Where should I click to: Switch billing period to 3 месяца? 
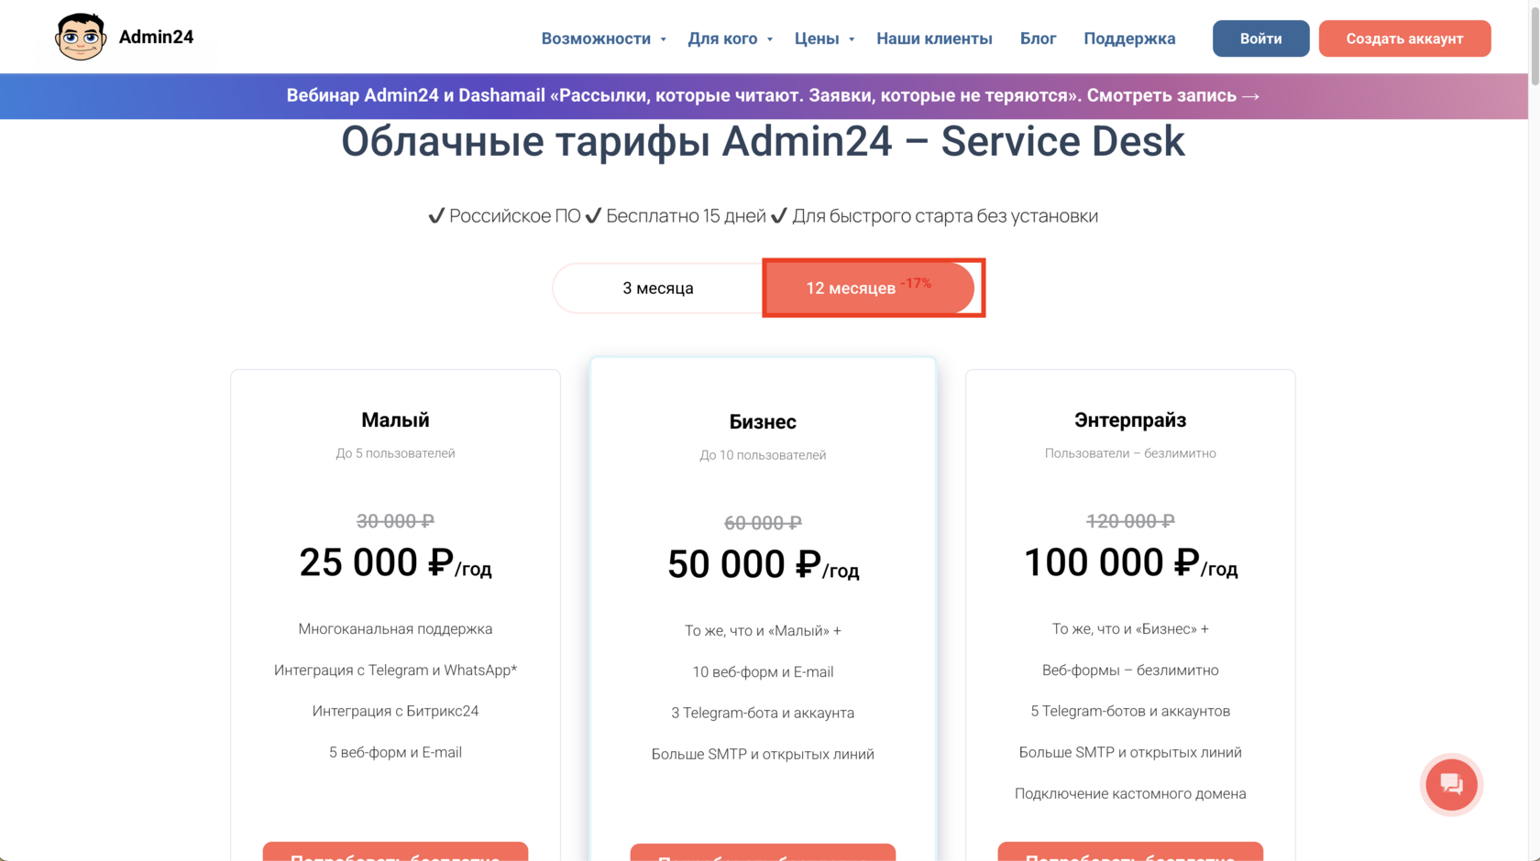tap(658, 288)
